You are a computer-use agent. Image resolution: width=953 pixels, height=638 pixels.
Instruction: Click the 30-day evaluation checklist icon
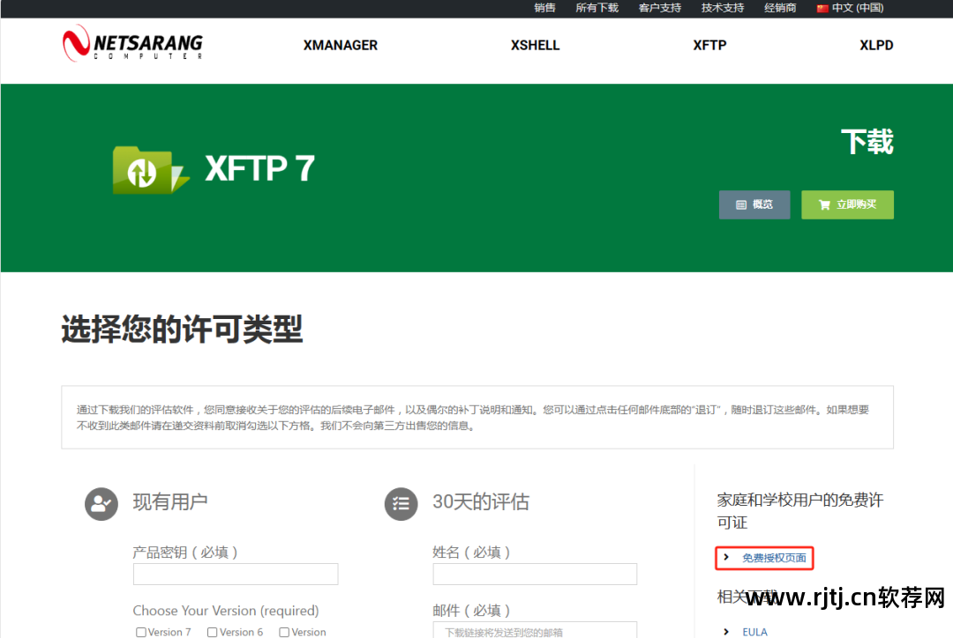401,504
